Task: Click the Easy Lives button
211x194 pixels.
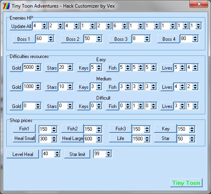Action: tap(167, 68)
